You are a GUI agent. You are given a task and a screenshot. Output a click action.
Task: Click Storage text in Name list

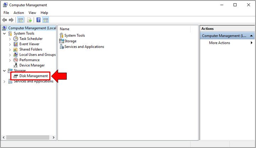[70, 41]
